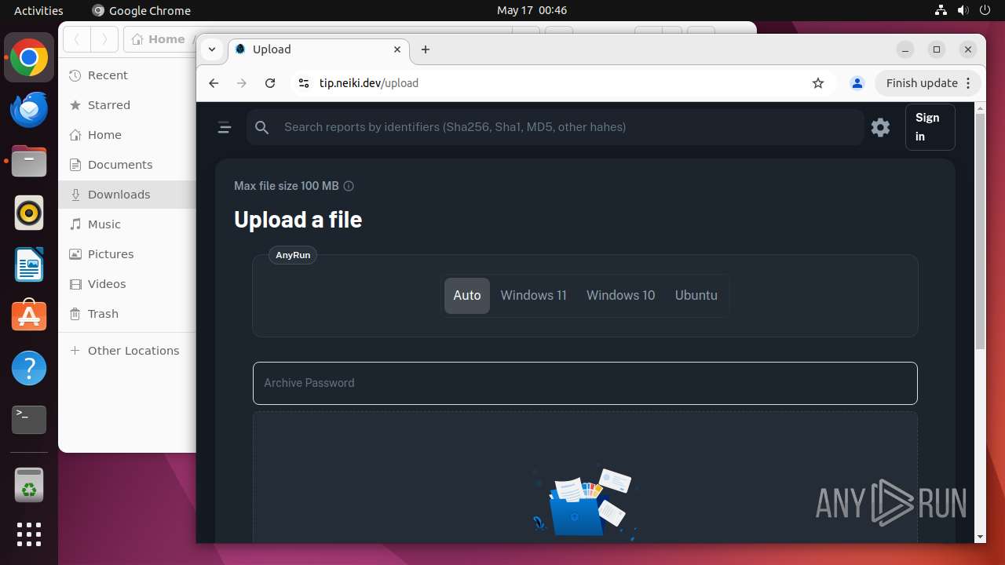Click the Sign in button
This screenshot has width=1005, height=565.
pos(930,127)
